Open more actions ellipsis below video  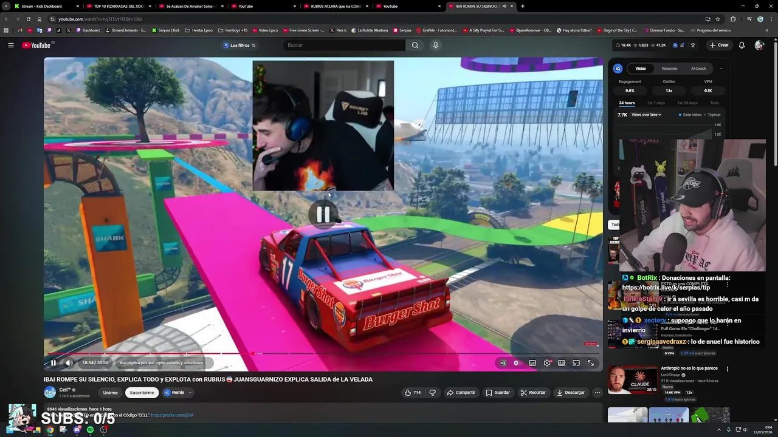pyautogui.click(x=597, y=393)
